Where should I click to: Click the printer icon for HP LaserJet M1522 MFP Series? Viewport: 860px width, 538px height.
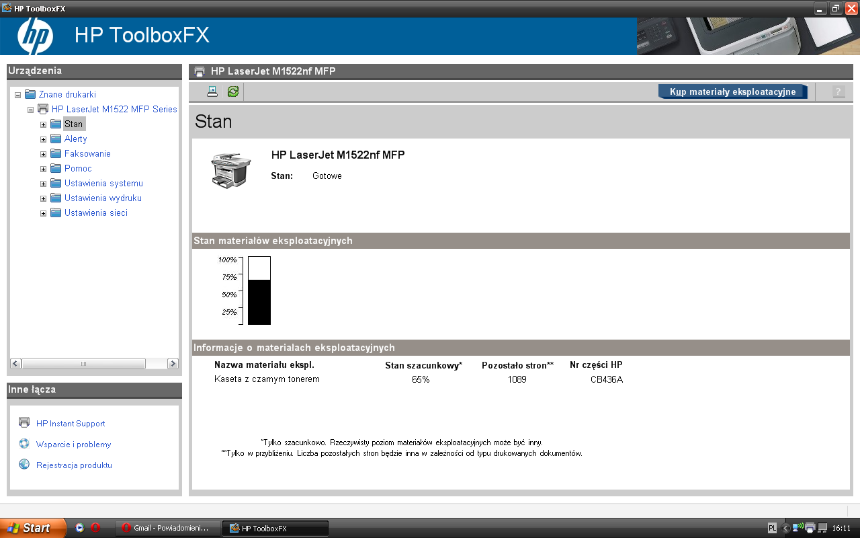pos(43,109)
